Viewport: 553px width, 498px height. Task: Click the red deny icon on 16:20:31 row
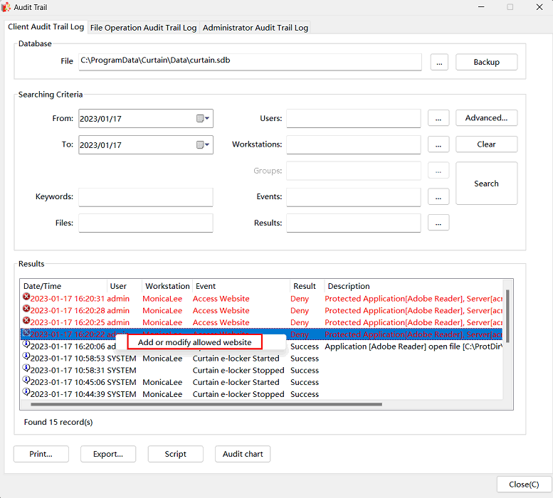pyautogui.click(x=26, y=299)
